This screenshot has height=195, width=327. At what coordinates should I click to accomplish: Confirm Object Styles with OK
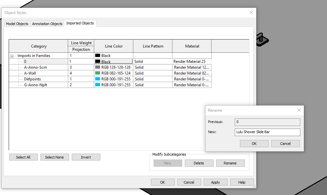[x=163, y=182]
